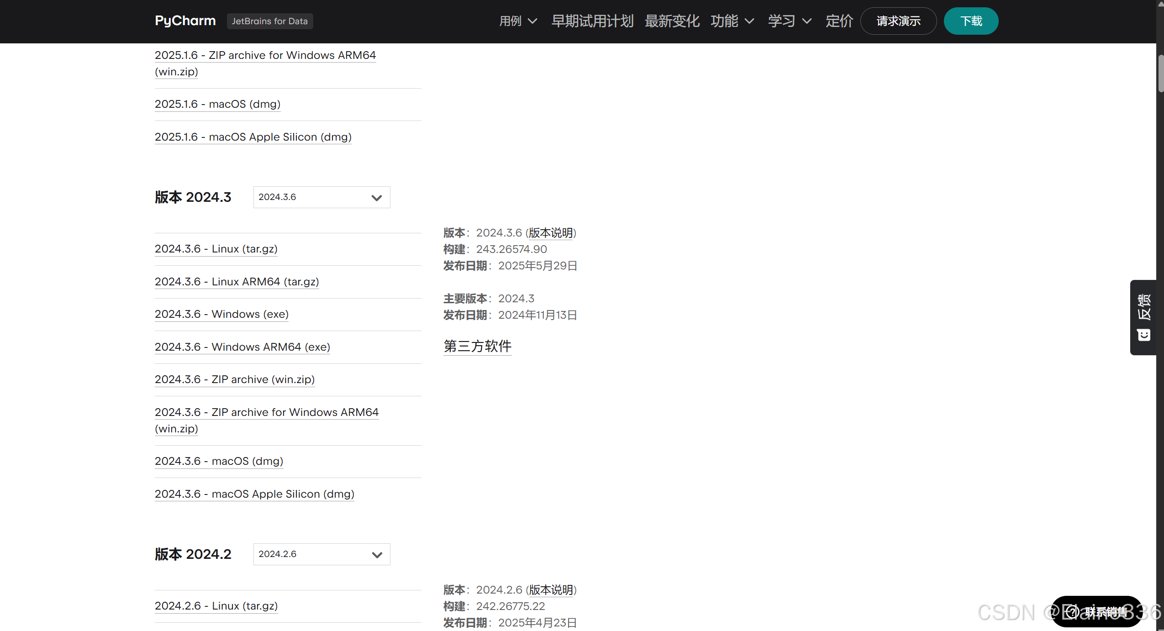
Task: Go to the 定价 page
Action: pos(839,21)
